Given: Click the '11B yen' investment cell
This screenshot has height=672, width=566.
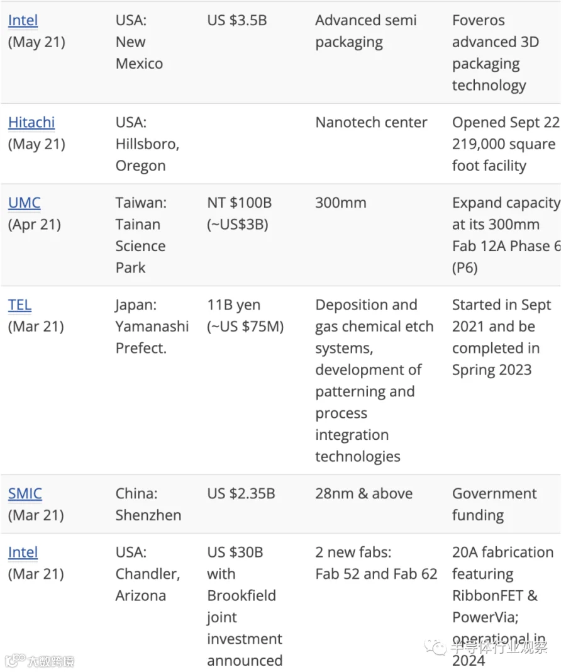Looking at the screenshot, I should 245,315.
